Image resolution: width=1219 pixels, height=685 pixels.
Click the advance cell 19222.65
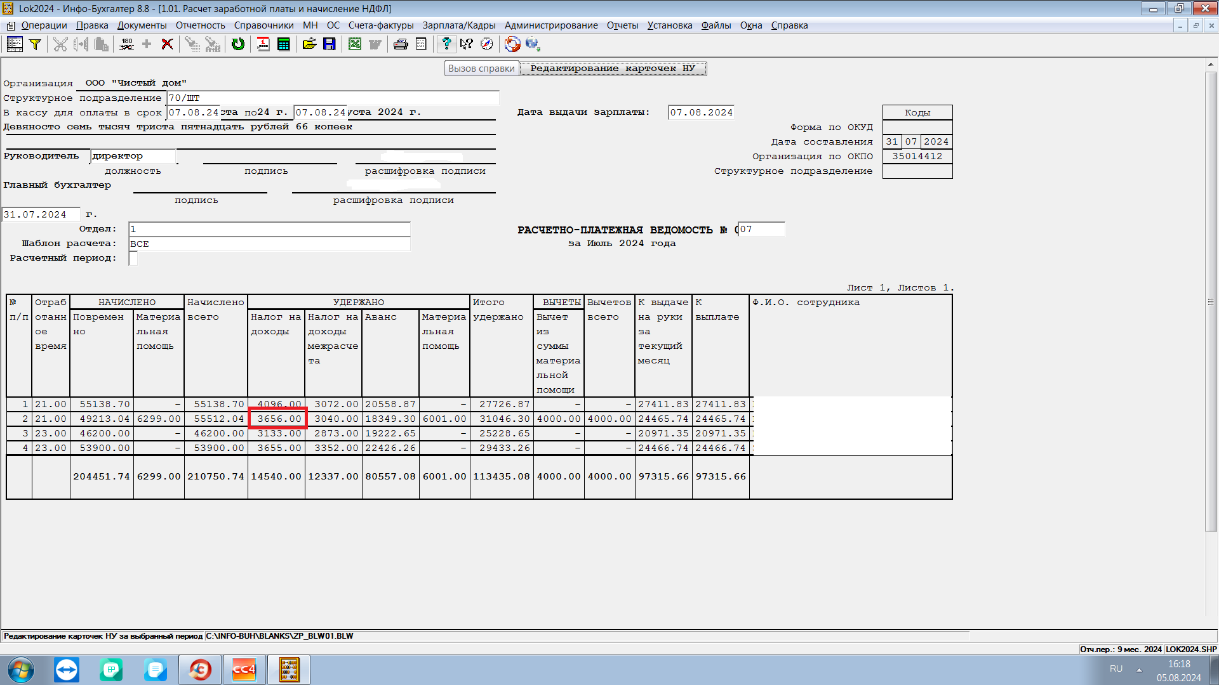[390, 433]
